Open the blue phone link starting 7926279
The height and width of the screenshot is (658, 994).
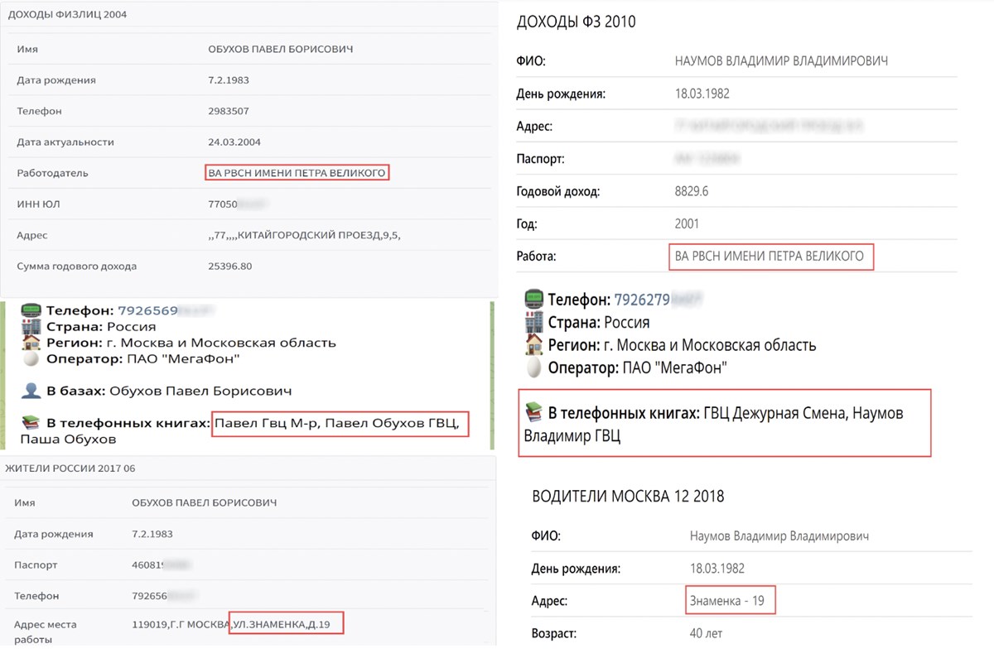642,300
